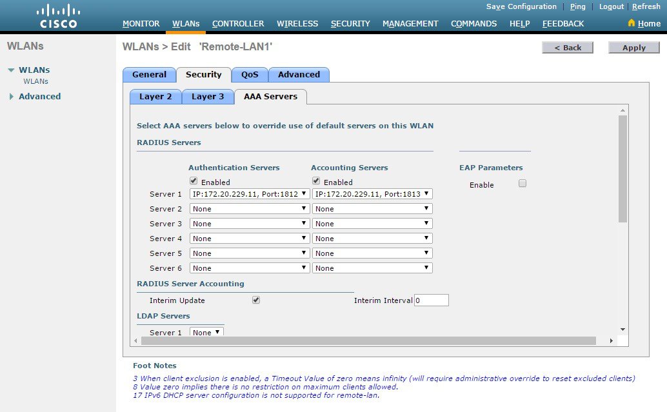Viewport: 667px width, 412px height.
Task: Open Authentication Server 2 dropdown
Action: (x=250, y=209)
